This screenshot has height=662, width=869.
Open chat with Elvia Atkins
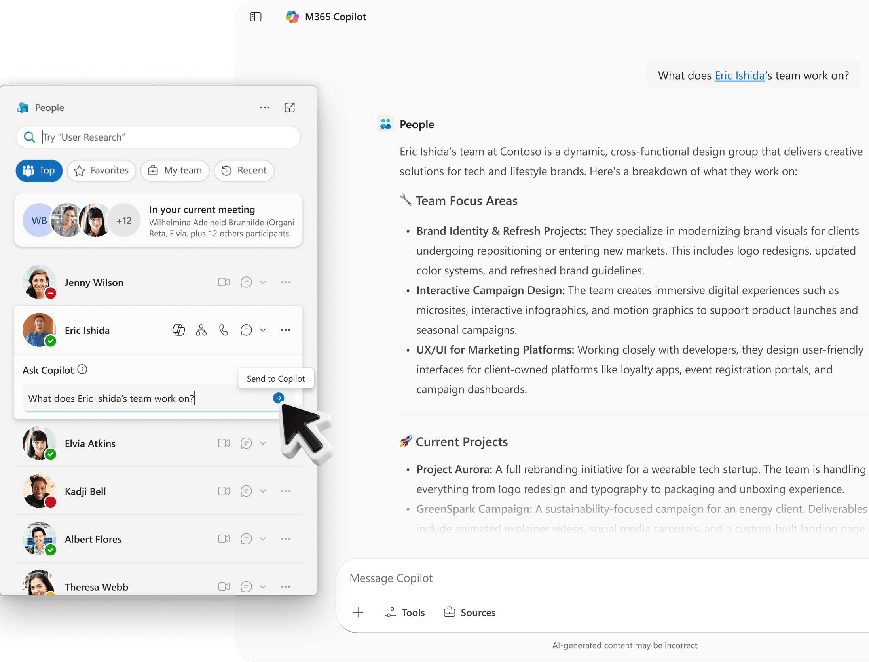pyautogui.click(x=246, y=443)
